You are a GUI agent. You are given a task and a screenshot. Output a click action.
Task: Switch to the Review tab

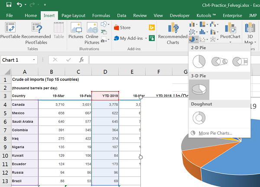pos(140,16)
